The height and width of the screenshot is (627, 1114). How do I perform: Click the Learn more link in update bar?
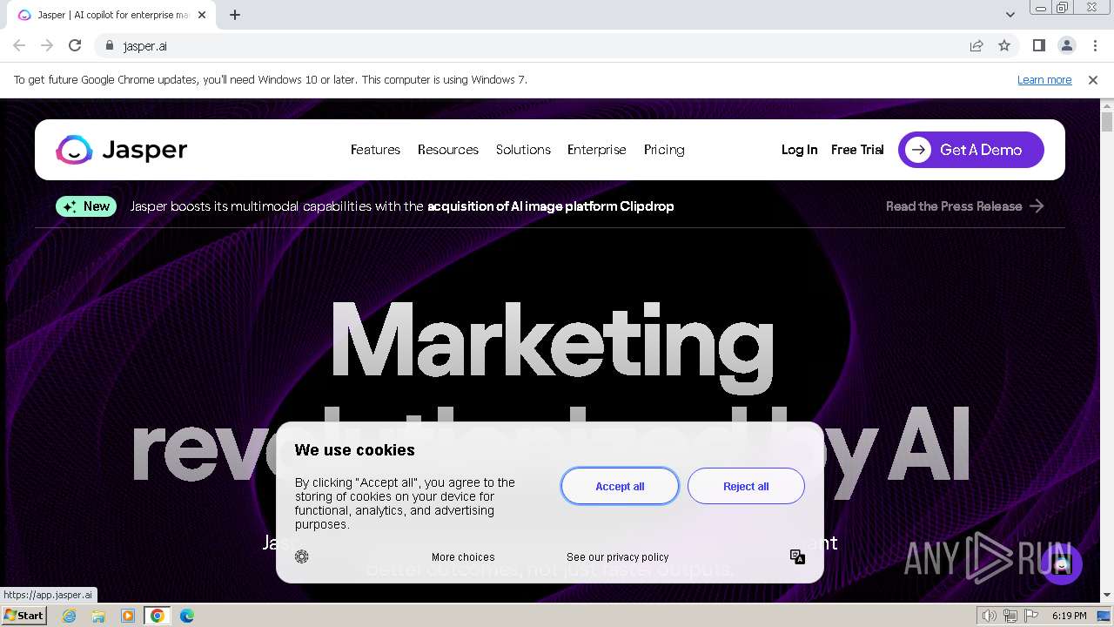tap(1044, 79)
